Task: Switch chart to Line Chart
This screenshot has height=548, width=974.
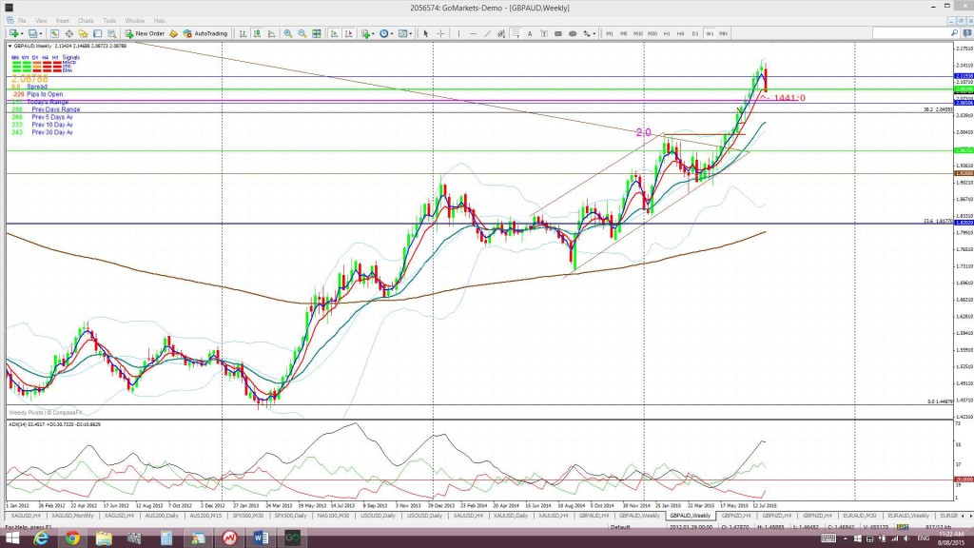Action: pos(271,33)
